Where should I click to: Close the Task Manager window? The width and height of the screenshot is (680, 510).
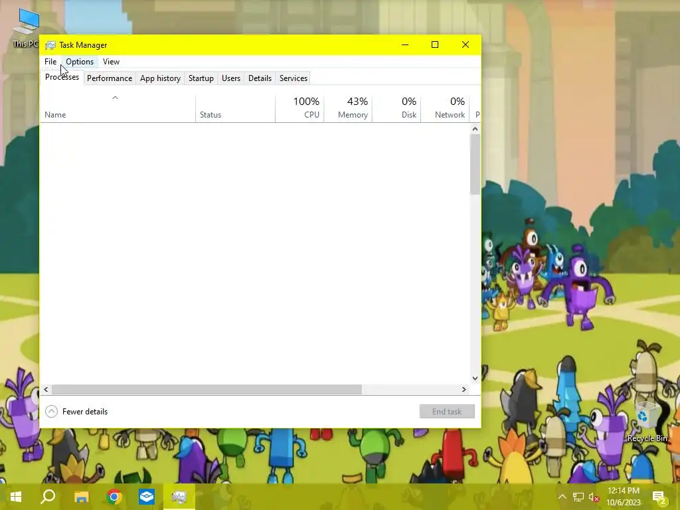point(466,44)
